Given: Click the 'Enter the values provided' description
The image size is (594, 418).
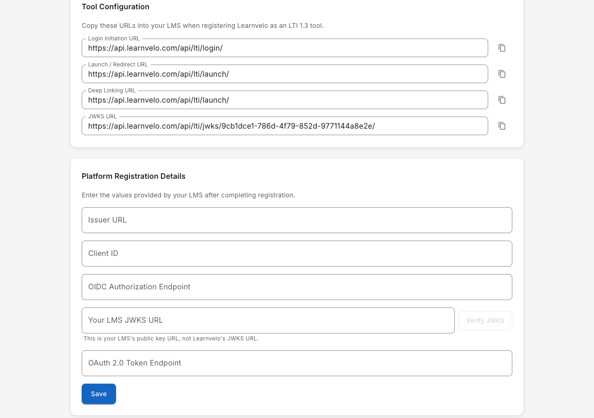Looking at the screenshot, I should [188, 196].
